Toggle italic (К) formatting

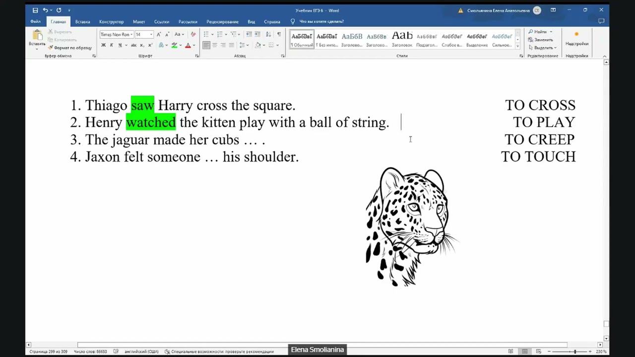[x=112, y=45]
